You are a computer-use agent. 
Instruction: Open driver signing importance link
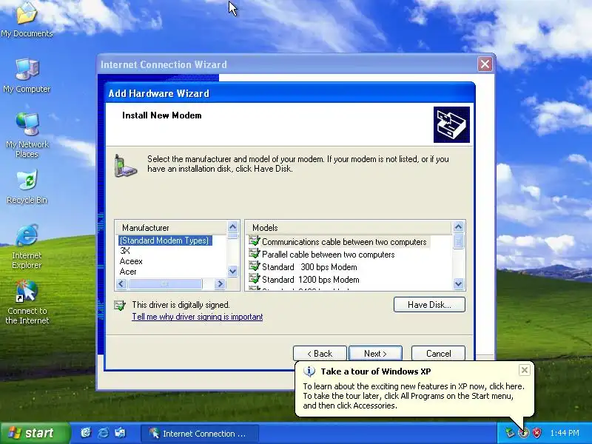[x=197, y=317]
